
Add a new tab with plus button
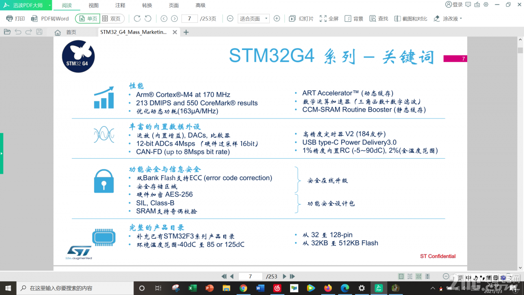pyautogui.click(x=186, y=32)
